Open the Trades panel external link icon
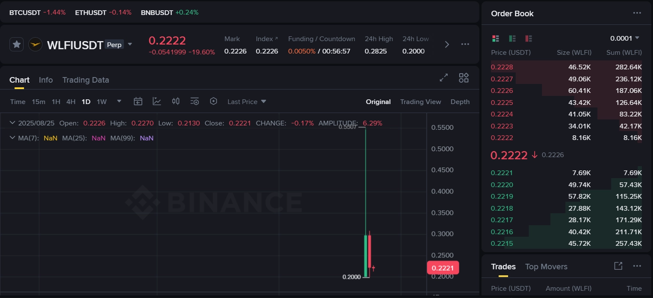 click(x=618, y=266)
